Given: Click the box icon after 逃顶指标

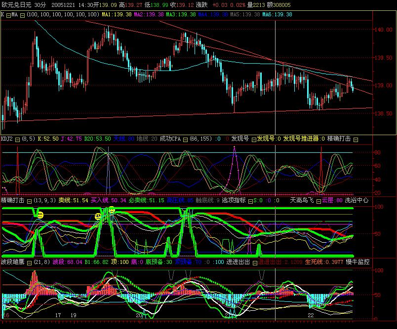Looking at the screenshot, I should click(250, 201).
